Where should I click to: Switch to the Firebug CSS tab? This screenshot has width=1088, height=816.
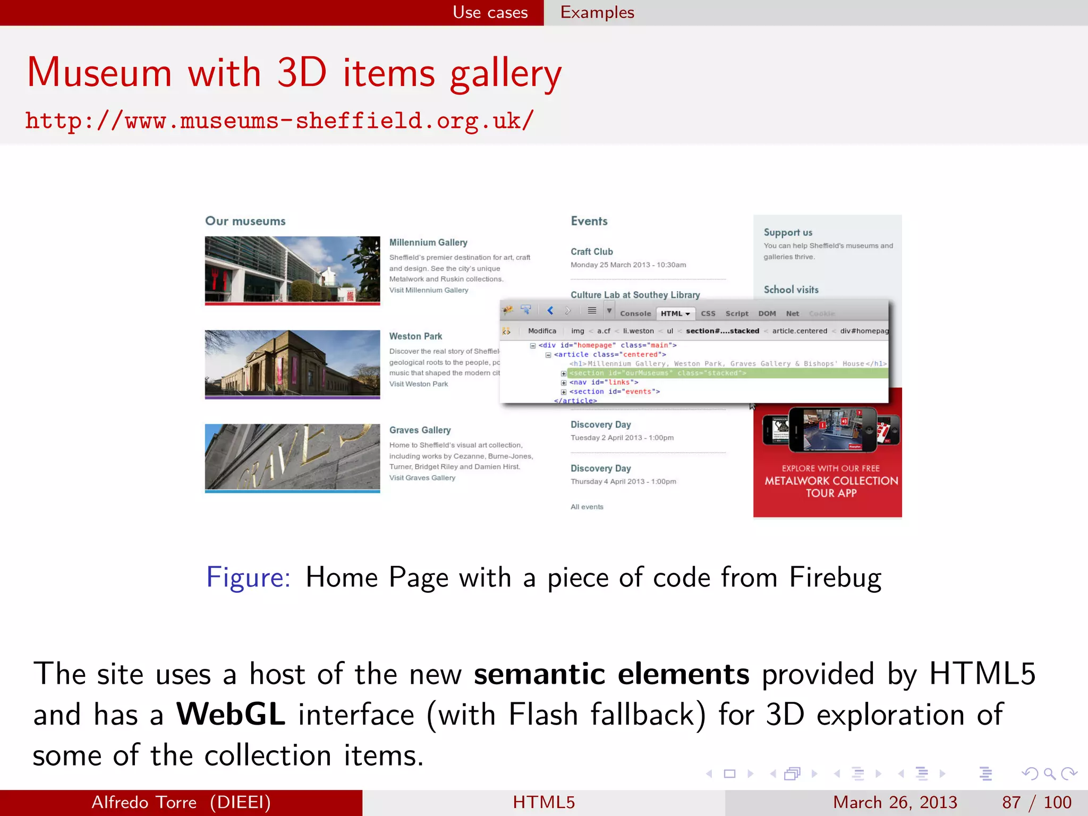pyautogui.click(x=708, y=313)
